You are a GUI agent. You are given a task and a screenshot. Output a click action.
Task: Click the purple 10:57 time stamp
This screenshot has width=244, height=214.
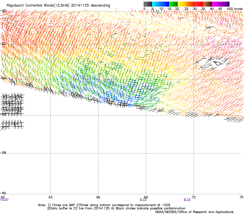4,200
